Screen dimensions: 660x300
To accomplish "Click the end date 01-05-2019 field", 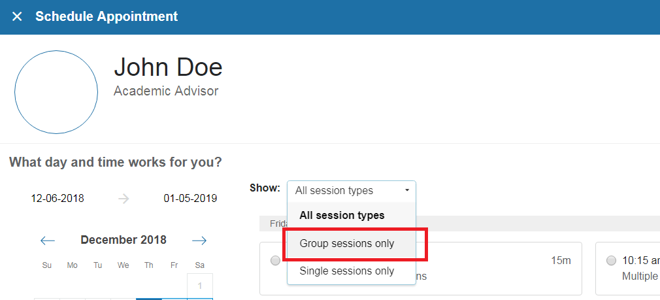I will [190, 198].
